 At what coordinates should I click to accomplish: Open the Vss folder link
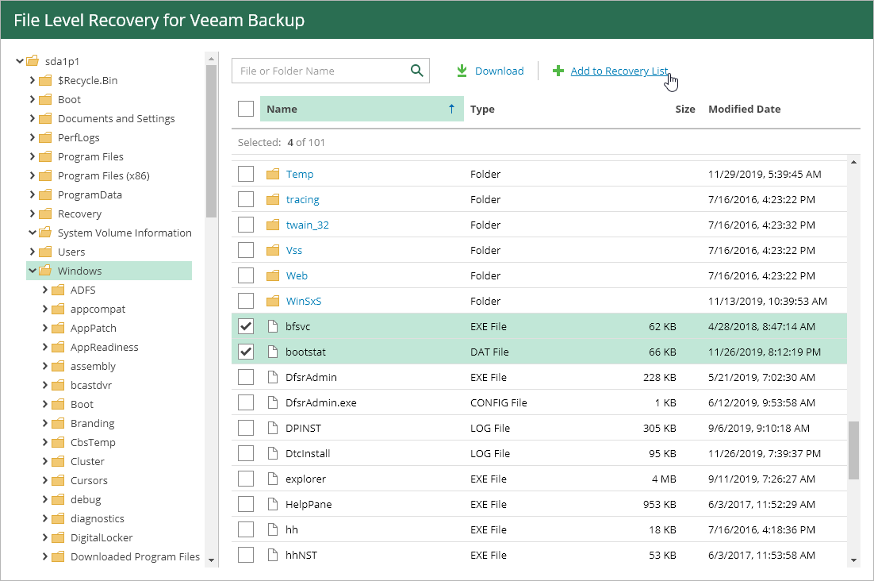coord(293,250)
